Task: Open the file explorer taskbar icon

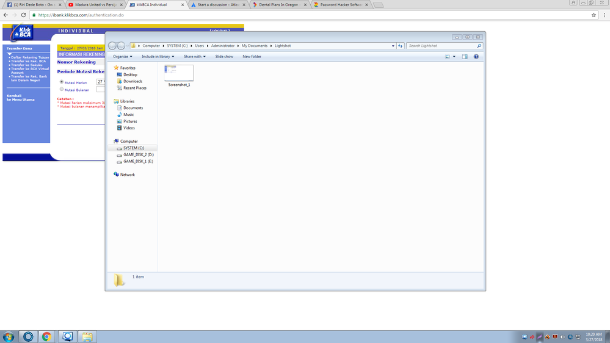Action: (x=87, y=337)
